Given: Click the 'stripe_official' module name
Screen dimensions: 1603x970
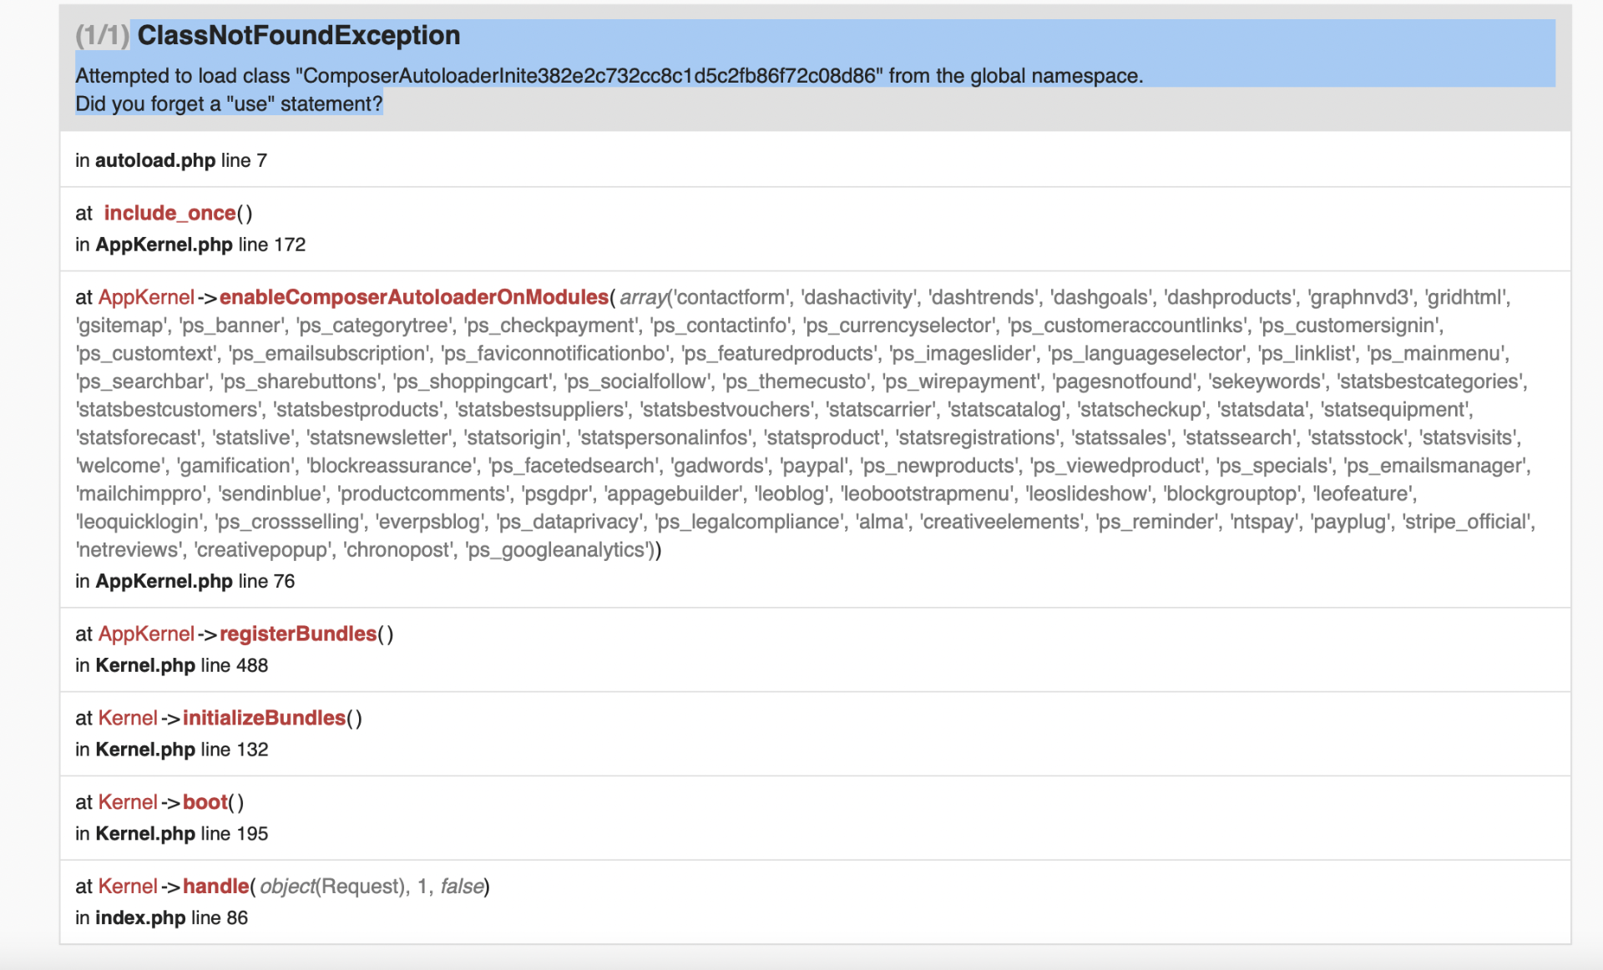Looking at the screenshot, I should (1467, 522).
